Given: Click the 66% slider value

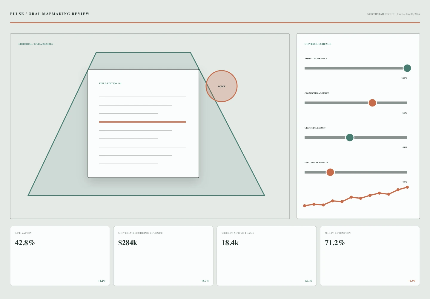Looking at the screenshot, I should 405,113.
